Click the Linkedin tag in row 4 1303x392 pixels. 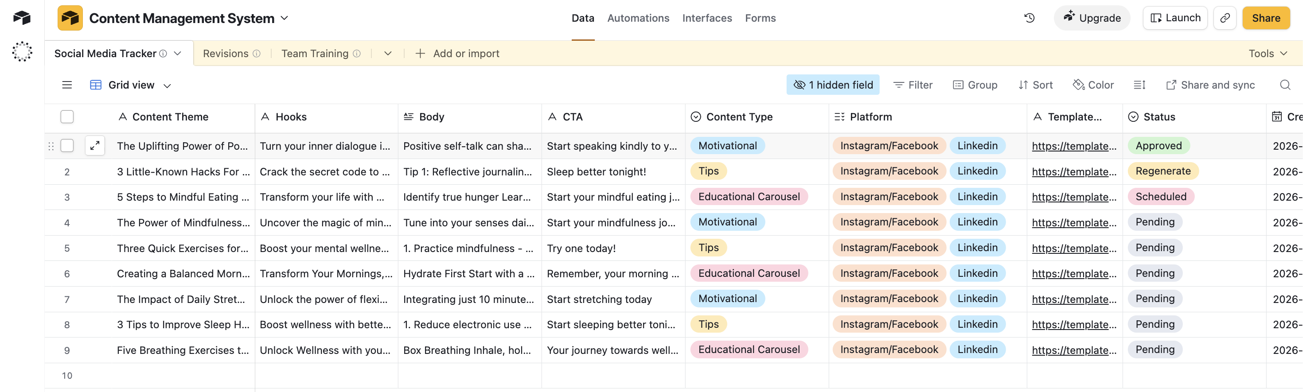(x=977, y=222)
